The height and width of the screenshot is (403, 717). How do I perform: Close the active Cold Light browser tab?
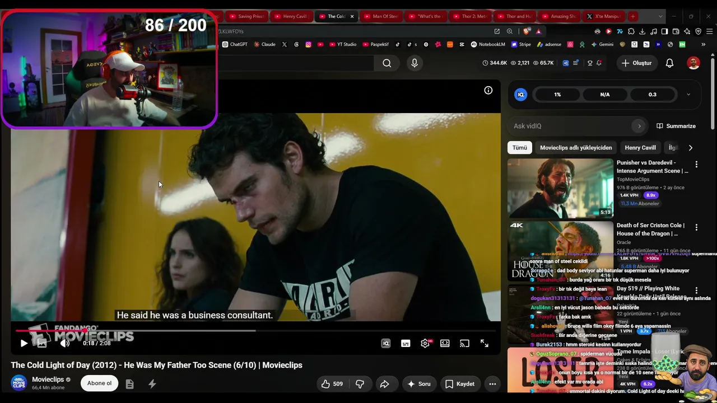[x=352, y=16]
